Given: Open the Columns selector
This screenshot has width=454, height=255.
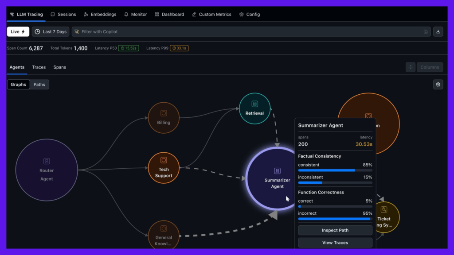Looking at the screenshot, I should click(x=430, y=67).
